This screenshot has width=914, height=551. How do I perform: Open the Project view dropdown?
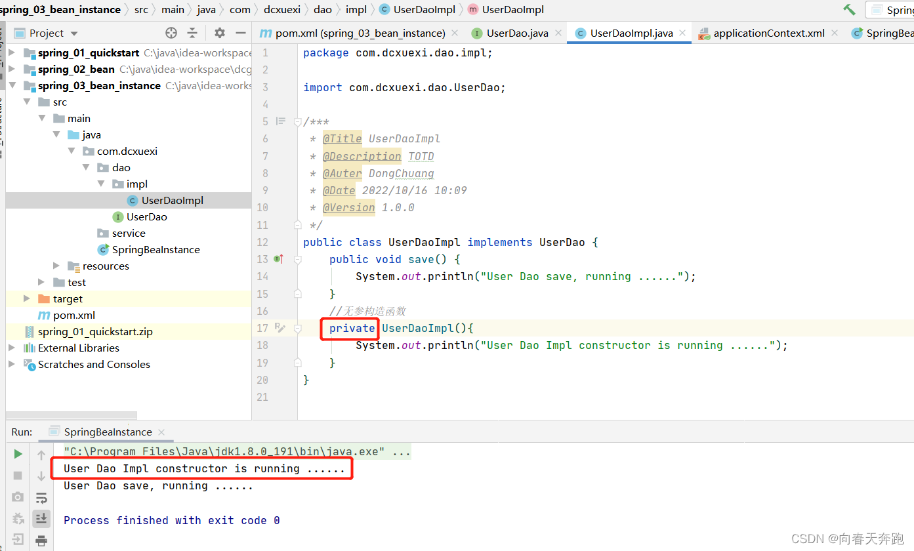pyautogui.click(x=74, y=33)
